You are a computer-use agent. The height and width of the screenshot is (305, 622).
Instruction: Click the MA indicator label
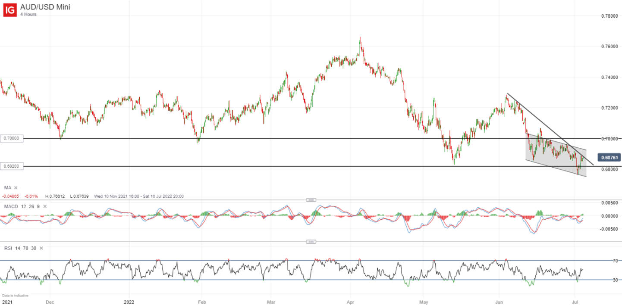tap(8, 188)
